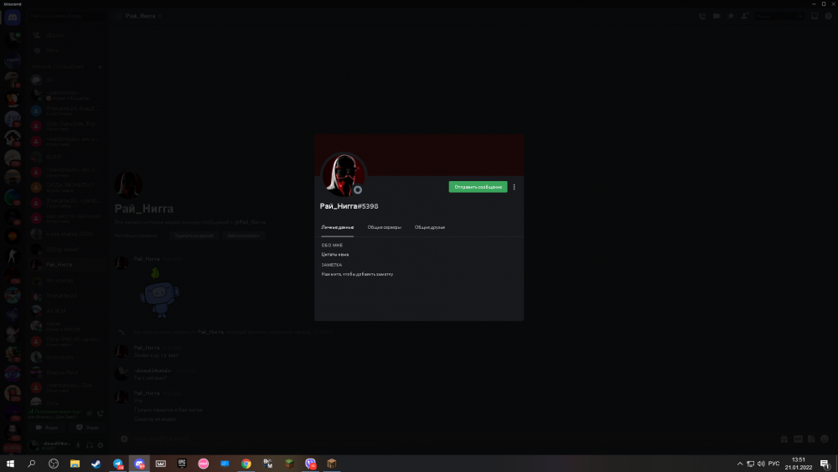This screenshot has width=838, height=472.
Task: Start a voice call from header
Action: pos(702,16)
